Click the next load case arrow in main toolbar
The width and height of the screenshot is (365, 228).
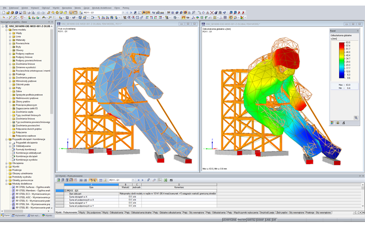tap(131, 13)
